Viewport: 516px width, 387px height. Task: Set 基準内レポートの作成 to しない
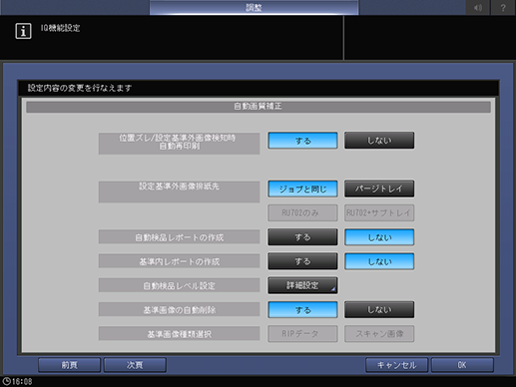pos(379,261)
